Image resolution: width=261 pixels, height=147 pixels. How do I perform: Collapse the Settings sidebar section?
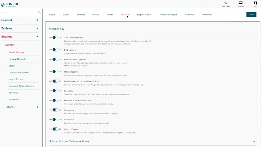[37, 37]
